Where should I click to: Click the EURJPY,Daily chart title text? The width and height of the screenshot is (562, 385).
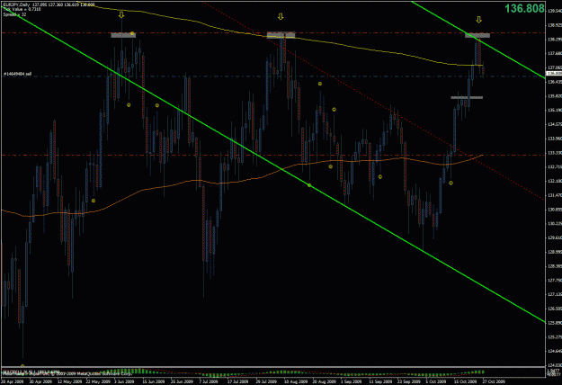(x=17, y=4)
